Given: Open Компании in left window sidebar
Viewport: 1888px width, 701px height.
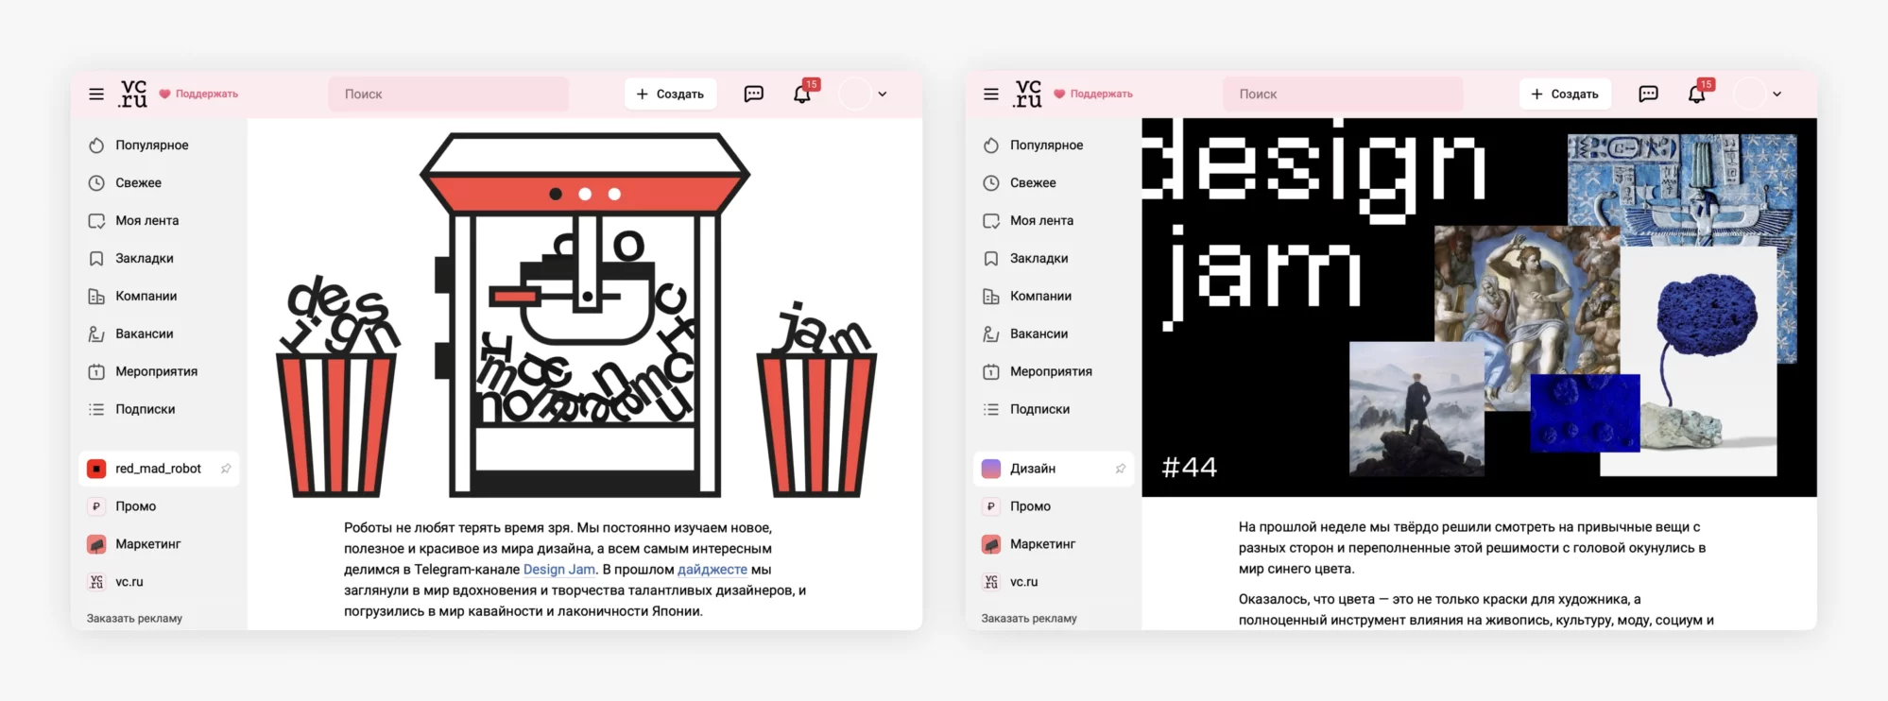Looking at the screenshot, I should 146,296.
